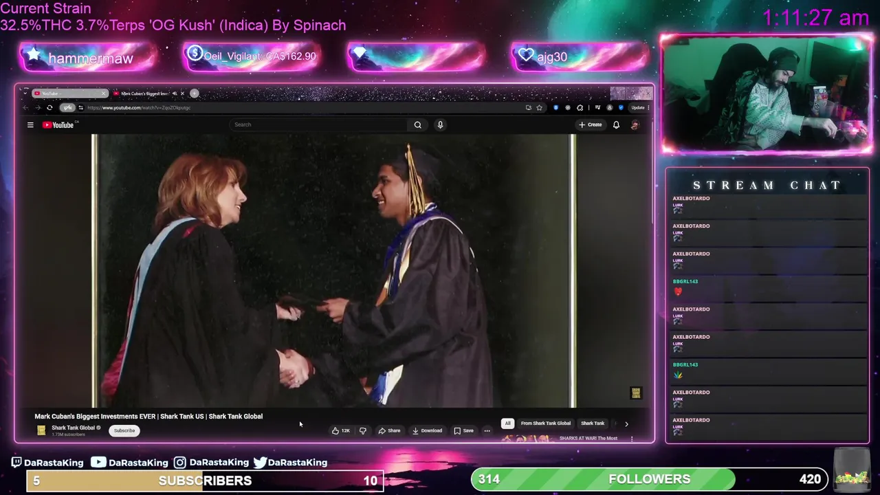Image resolution: width=880 pixels, height=495 pixels.
Task: Dislike the video with thumbs down
Action: click(x=362, y=430)
